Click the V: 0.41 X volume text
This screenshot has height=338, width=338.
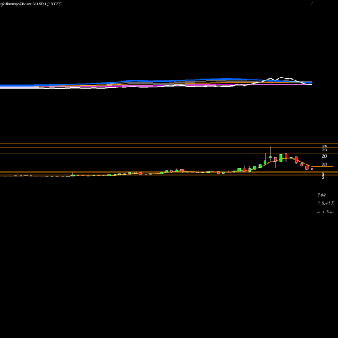coord(325,203)
